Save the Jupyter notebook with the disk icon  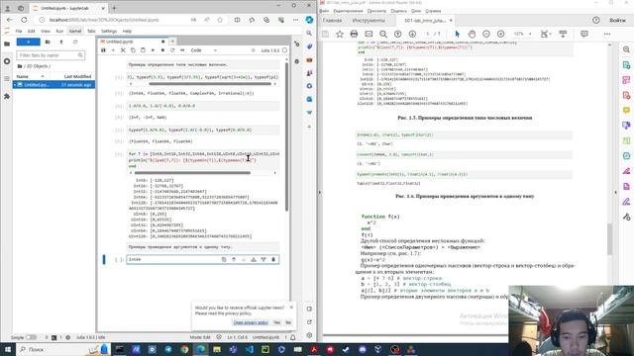click(103, 50)
